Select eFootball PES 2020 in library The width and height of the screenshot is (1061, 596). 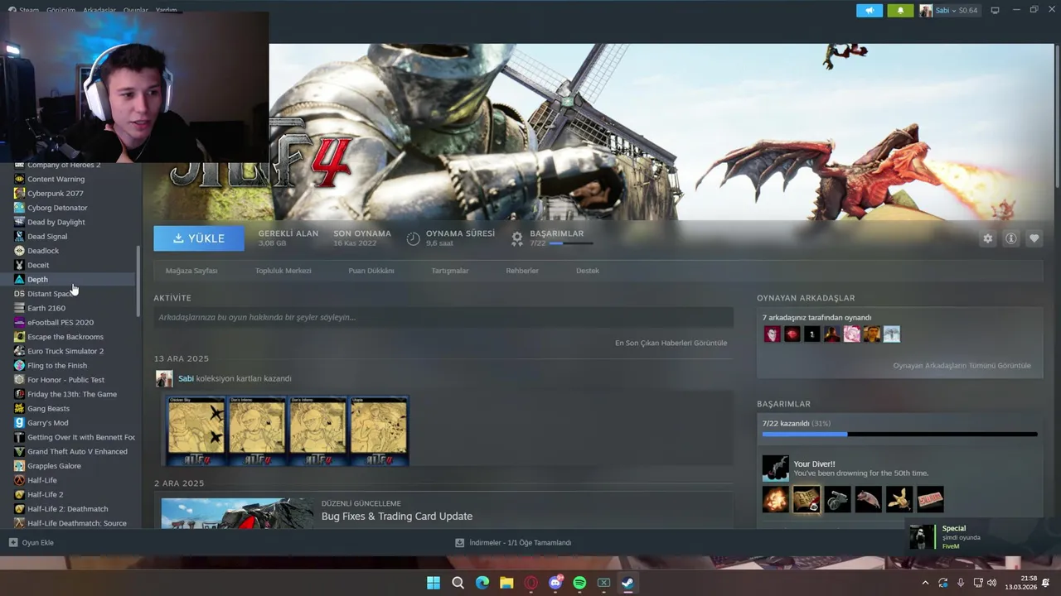click(61, 322)
